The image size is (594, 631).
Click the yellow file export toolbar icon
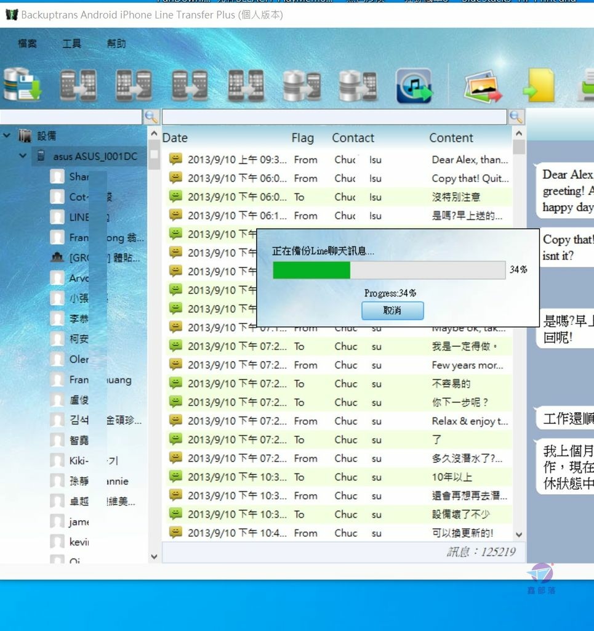click(539, 85)
